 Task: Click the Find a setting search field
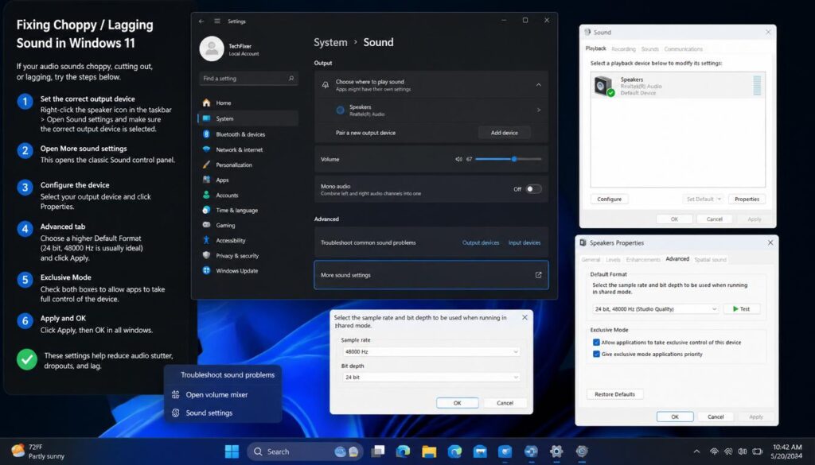click(248, 79)
